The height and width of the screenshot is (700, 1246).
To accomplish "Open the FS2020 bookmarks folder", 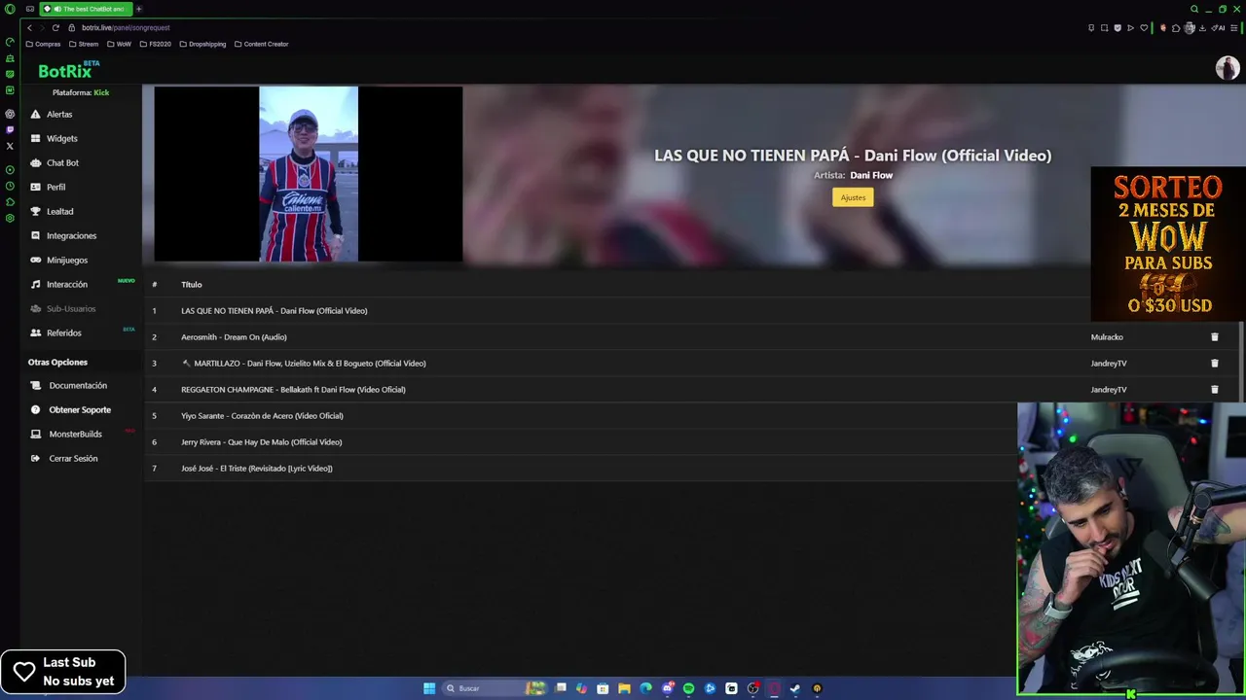I will 156,44.
